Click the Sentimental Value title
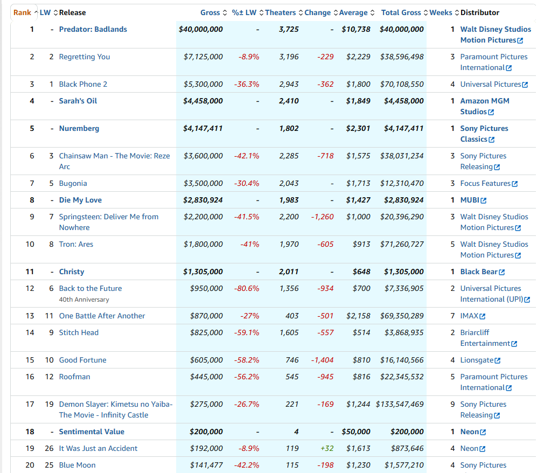Image resolution: width=544 pixels, height=473 pixels. click(x=92, y=432)
